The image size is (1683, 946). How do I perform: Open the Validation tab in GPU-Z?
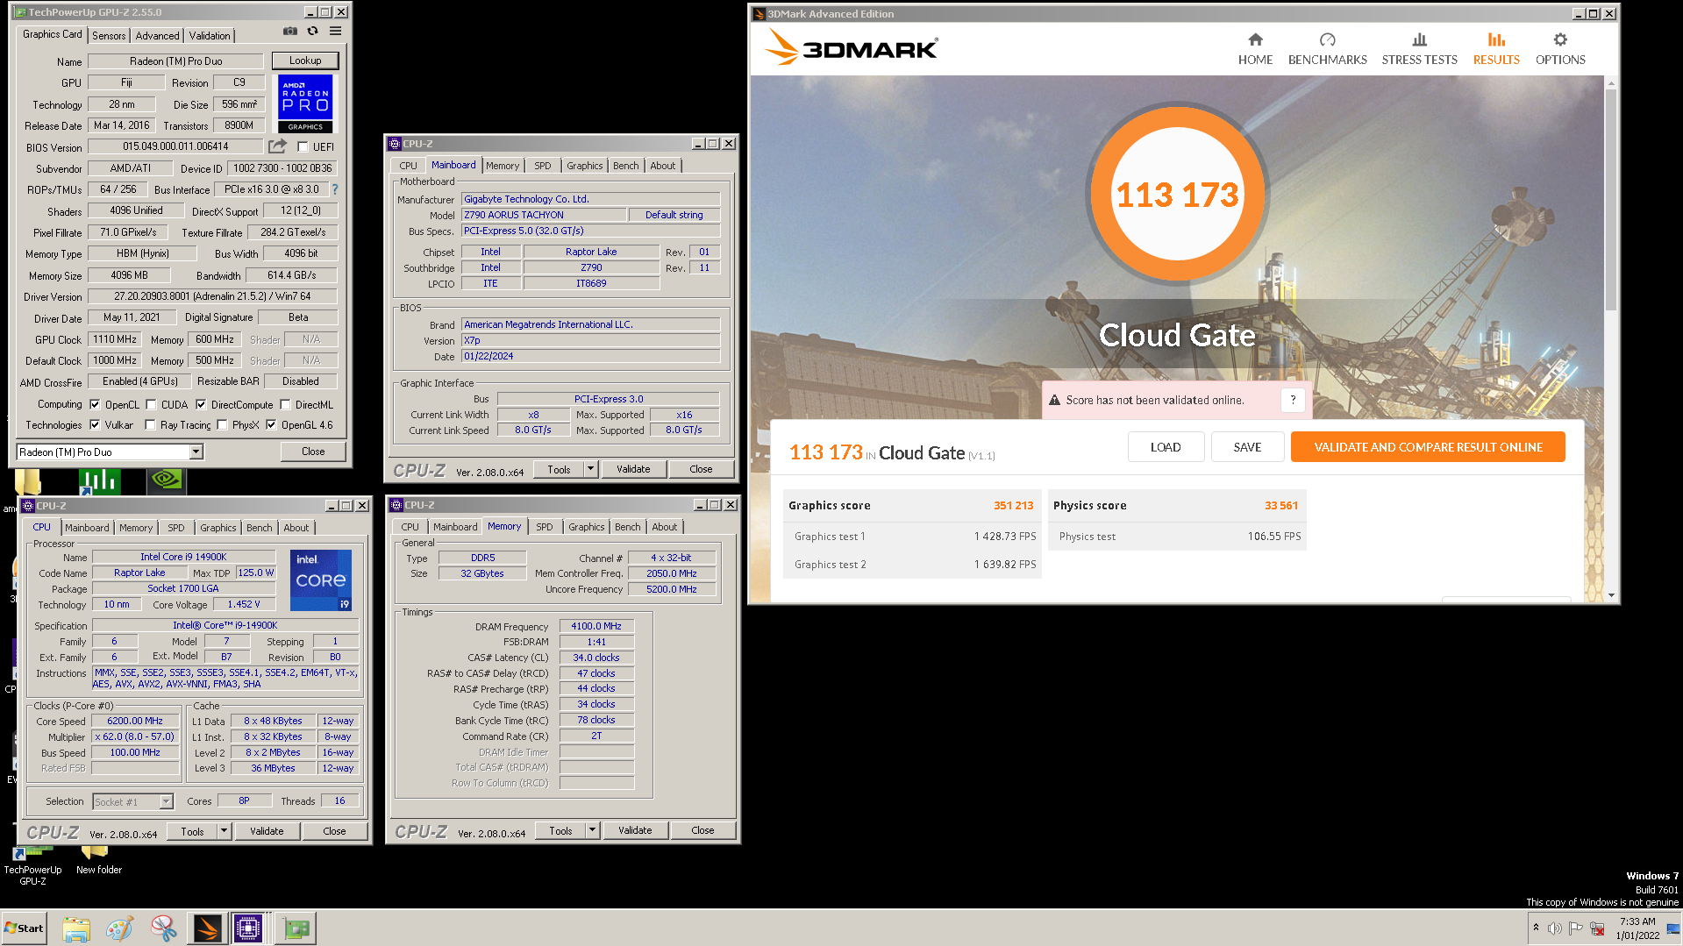210,36
